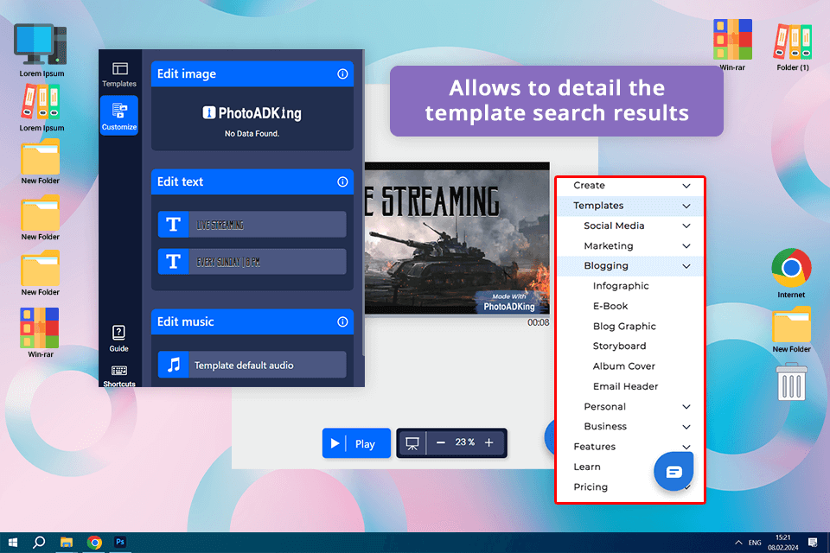Click the ENG language indicator
This screenshot has height=553, width=830.
coord(755,543)
